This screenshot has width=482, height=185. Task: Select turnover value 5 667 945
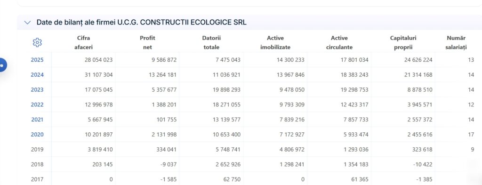[100, 120]
